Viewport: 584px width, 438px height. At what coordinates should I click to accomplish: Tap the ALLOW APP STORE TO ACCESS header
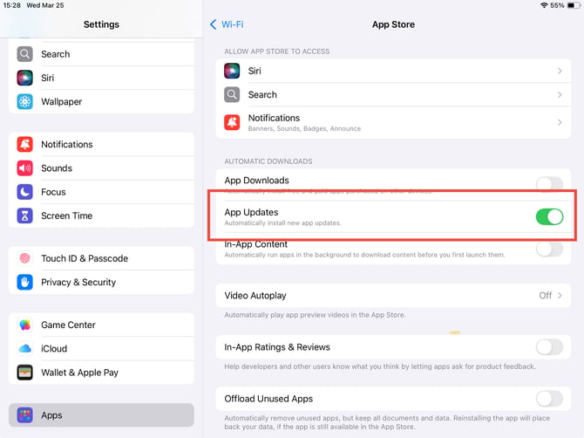[276, 51]
